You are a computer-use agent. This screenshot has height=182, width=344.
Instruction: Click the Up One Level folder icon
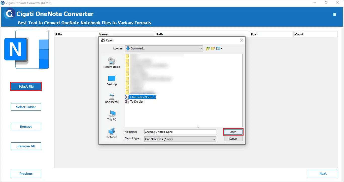pos(208,48)
